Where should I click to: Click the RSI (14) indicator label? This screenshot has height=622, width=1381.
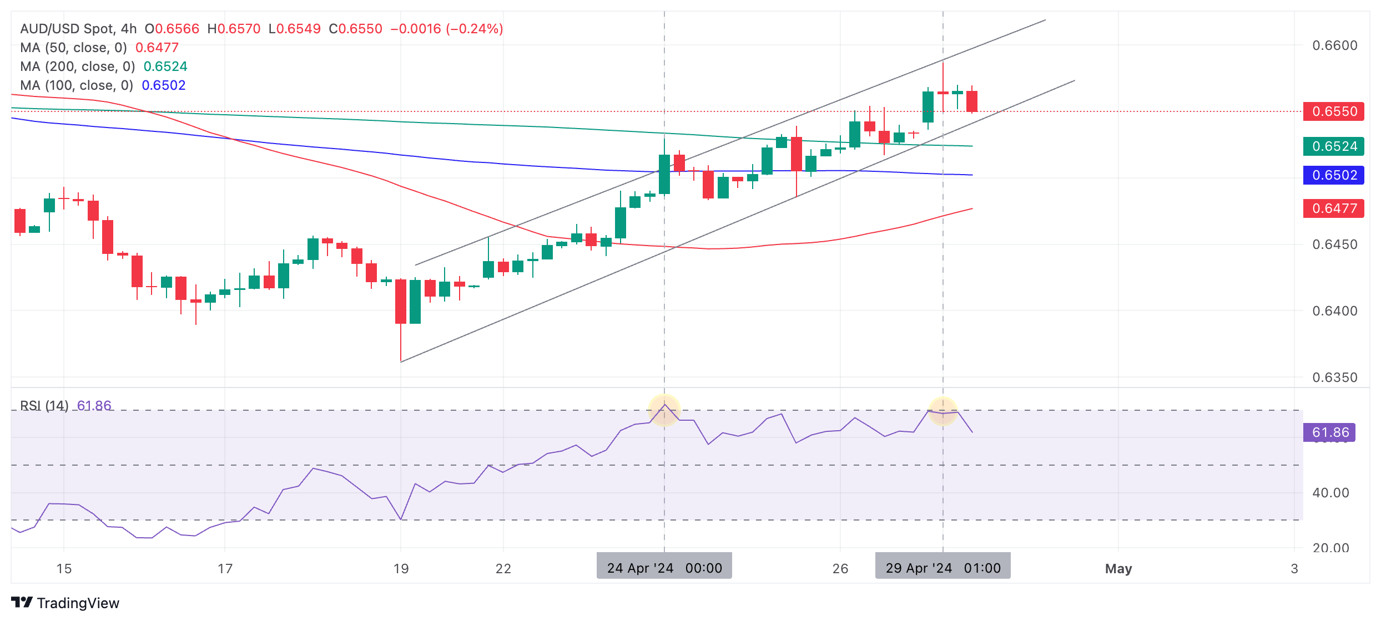[44, 406]
